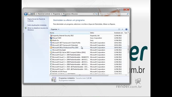Click the horizontal scrollbar thumb of program list
This screenshot has width=172, height=97.
[80, 75]
